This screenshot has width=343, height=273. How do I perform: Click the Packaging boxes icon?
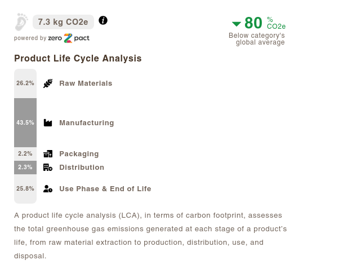coord(48,154)
